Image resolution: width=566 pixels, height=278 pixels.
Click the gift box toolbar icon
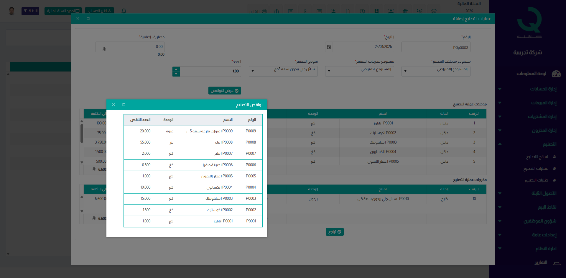[x=276, y=11]
